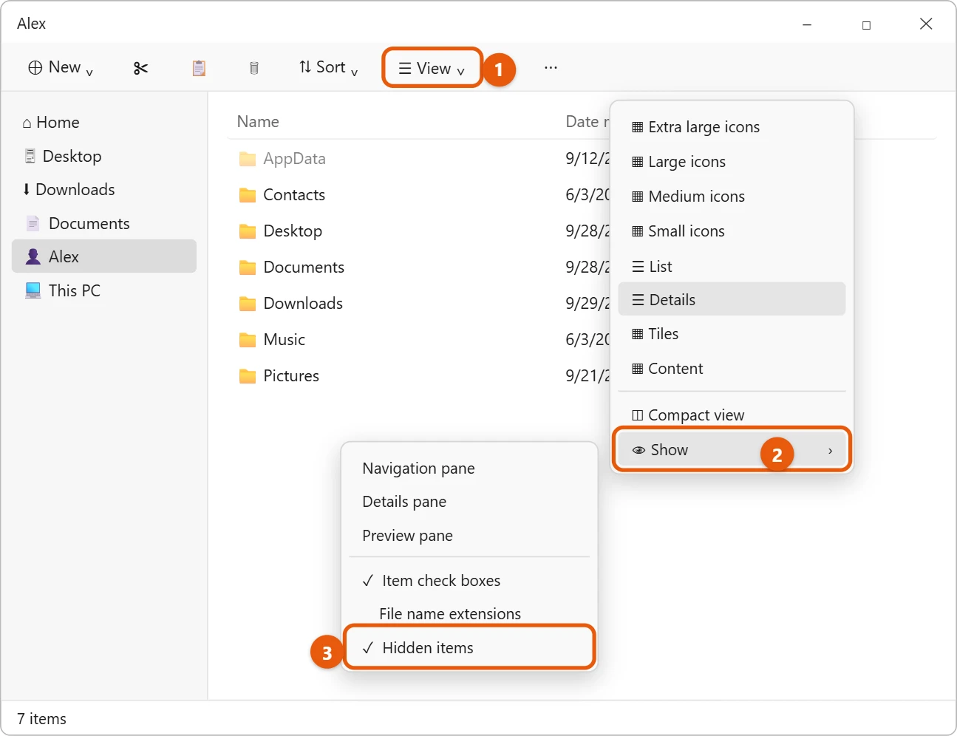Select Extra large icons view
957x736 pixels.
coord(732,127)
